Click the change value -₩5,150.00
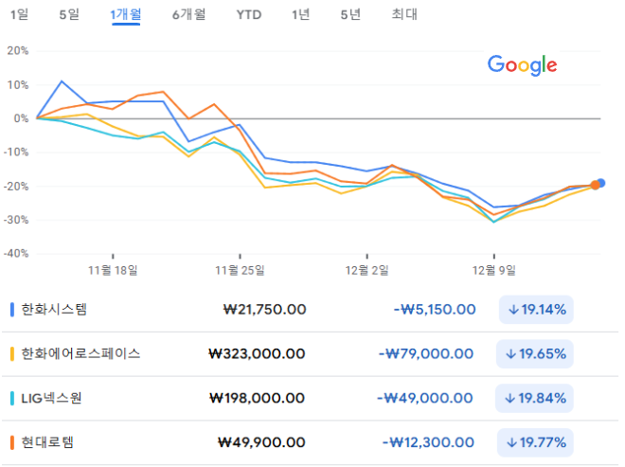 click(435, 310)
